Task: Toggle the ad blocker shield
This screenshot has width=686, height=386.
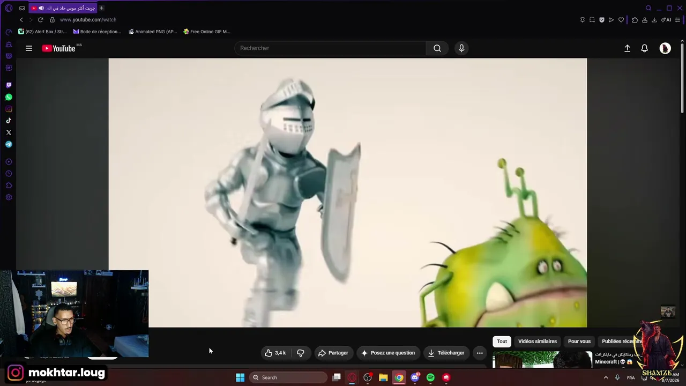Action: tap(602, 20)
